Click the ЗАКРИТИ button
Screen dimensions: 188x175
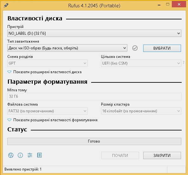(x=162, y=155)
